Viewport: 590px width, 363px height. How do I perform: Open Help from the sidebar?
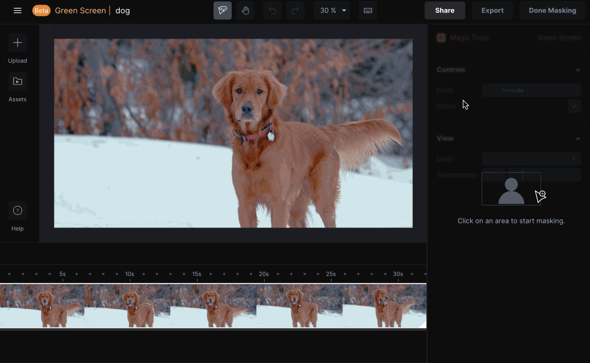[x=18, y=211]
